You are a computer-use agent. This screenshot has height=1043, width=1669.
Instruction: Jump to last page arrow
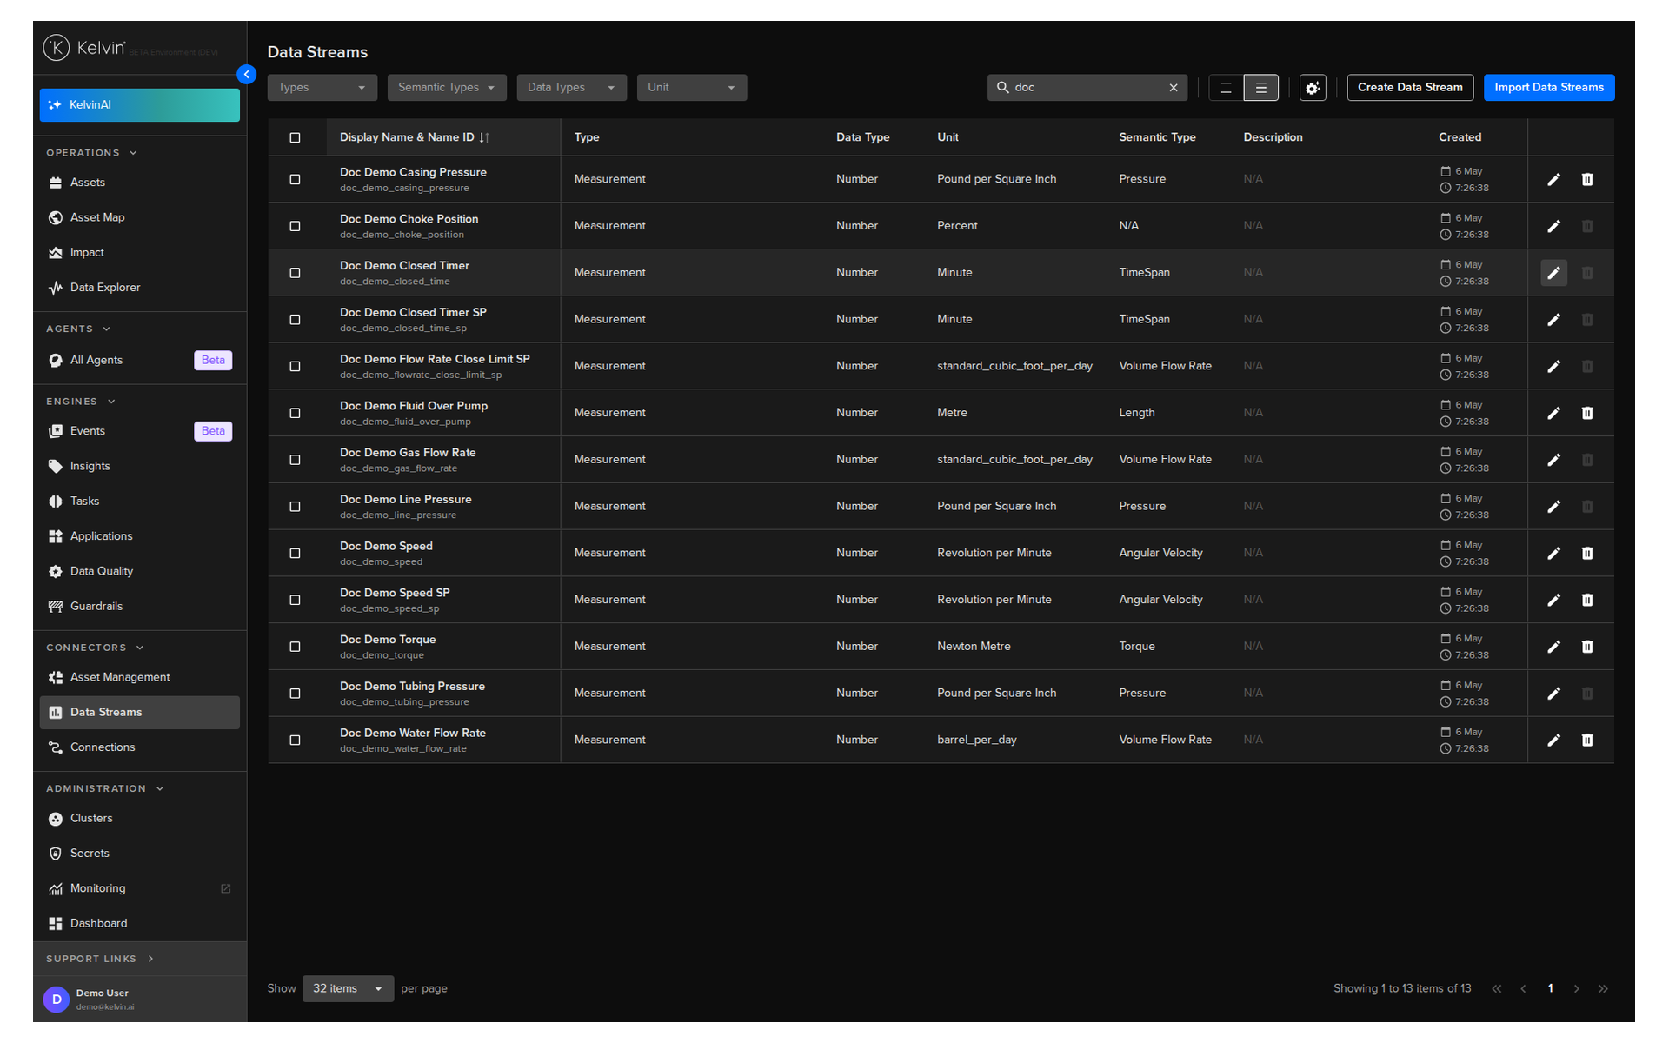1603,989
